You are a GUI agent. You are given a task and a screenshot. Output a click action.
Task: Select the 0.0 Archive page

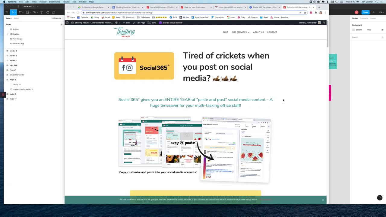point(14,29)
